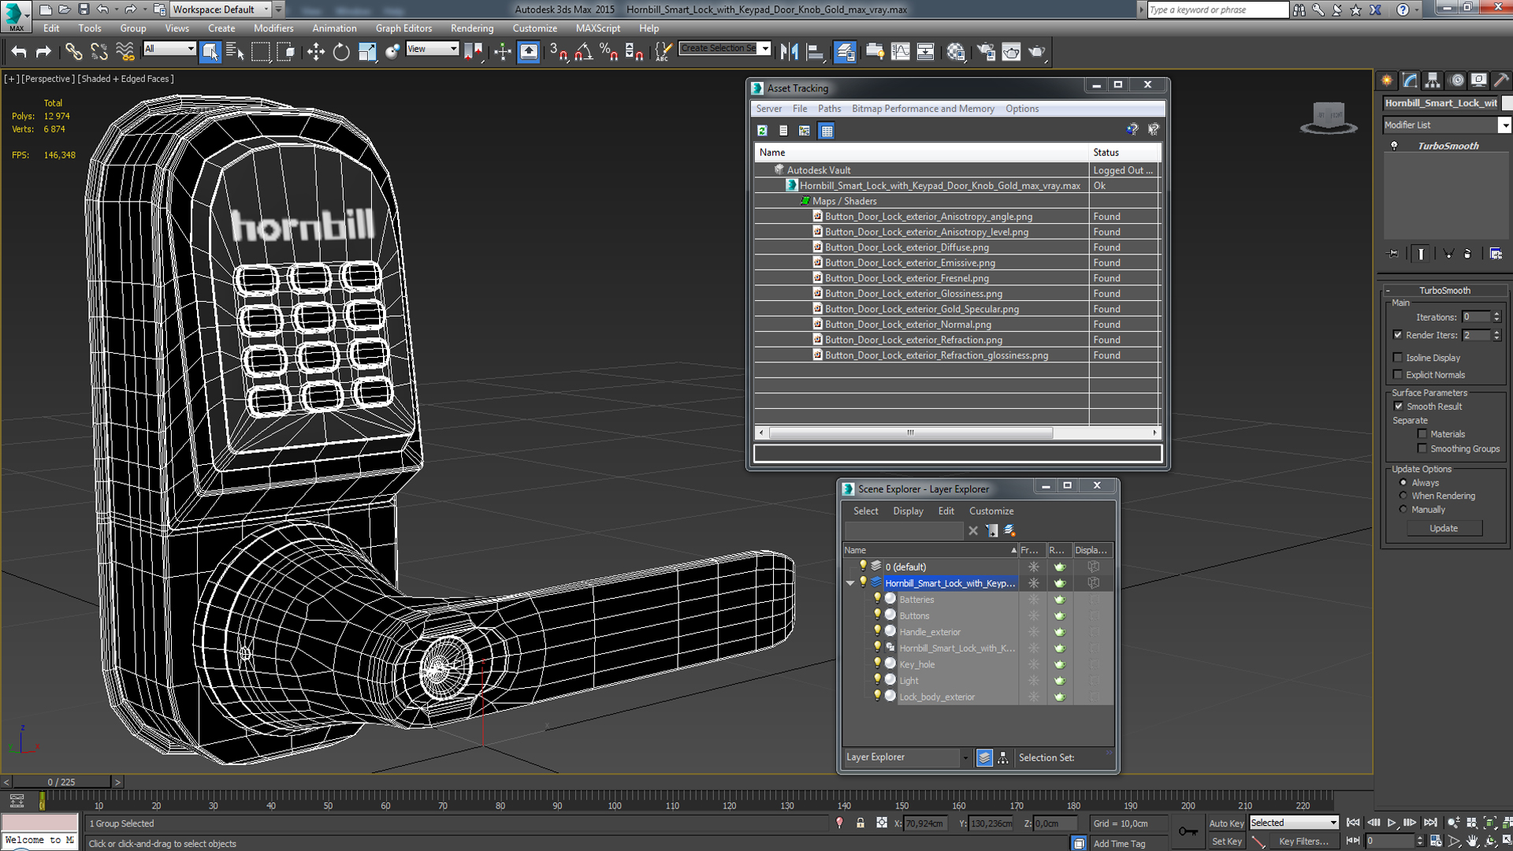
Task: Collapse the Hornbill_Smart_Lock layer in Scene Explorer
Action: pyautogui.click(x=850, y=583)
